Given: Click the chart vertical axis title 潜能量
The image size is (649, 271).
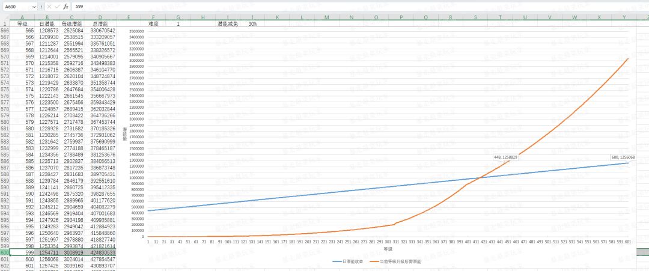Looking at the screenshot, I should pyautogui.click(x=124, y=133).
